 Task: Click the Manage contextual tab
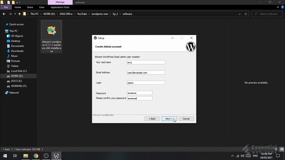pos(60,2)
